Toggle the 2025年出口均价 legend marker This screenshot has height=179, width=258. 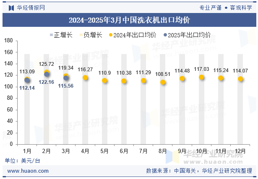click(165, 35)
